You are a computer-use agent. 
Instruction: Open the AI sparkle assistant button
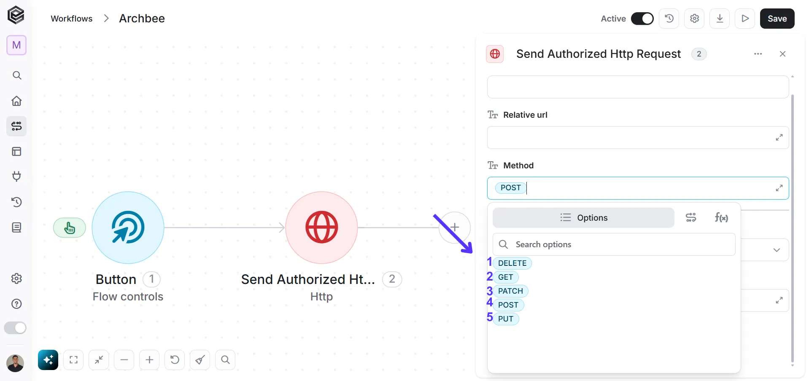pyautogui.click(x=48, y=360)
